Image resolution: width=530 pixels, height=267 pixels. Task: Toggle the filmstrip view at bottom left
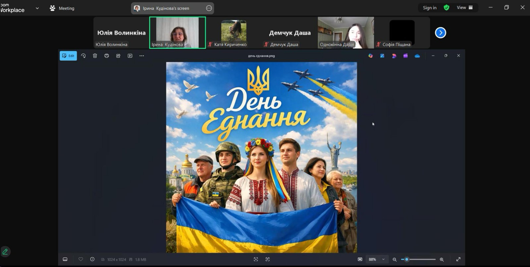pos(65,259)
